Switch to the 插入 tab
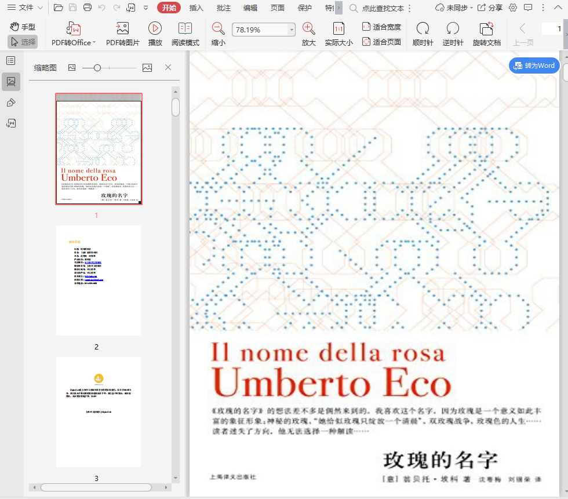 (196, 8)
